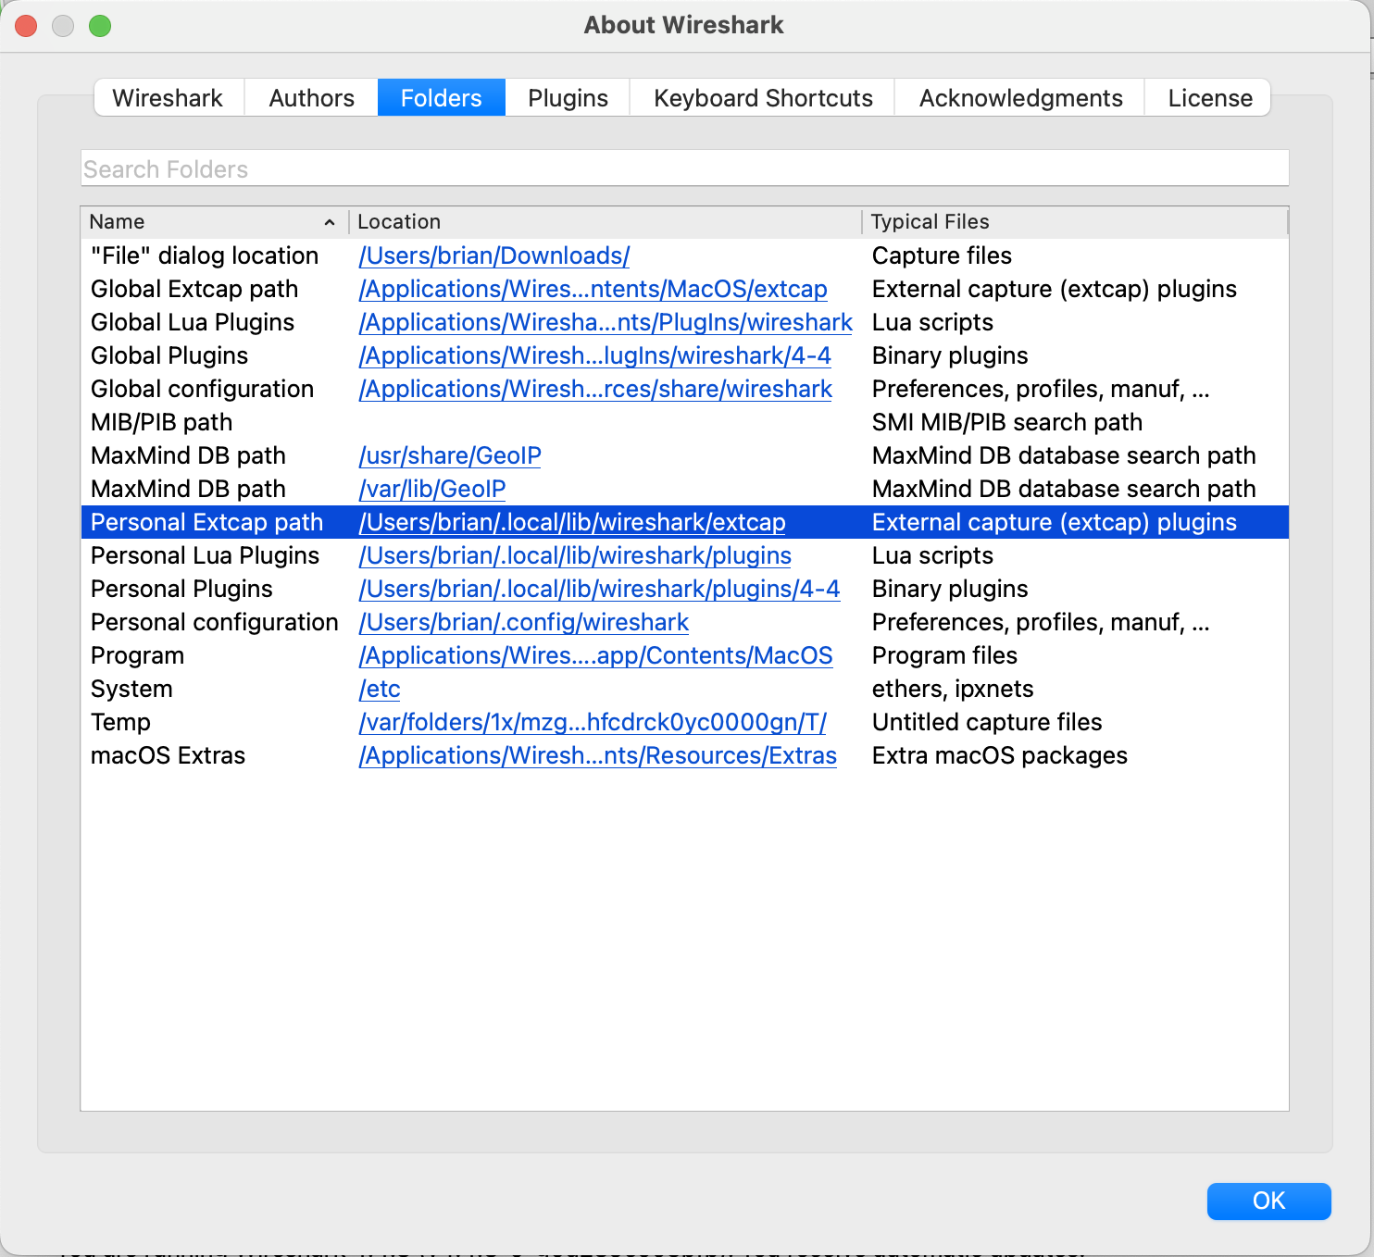
Task: Select the Program row name
Action: point(138,655)
